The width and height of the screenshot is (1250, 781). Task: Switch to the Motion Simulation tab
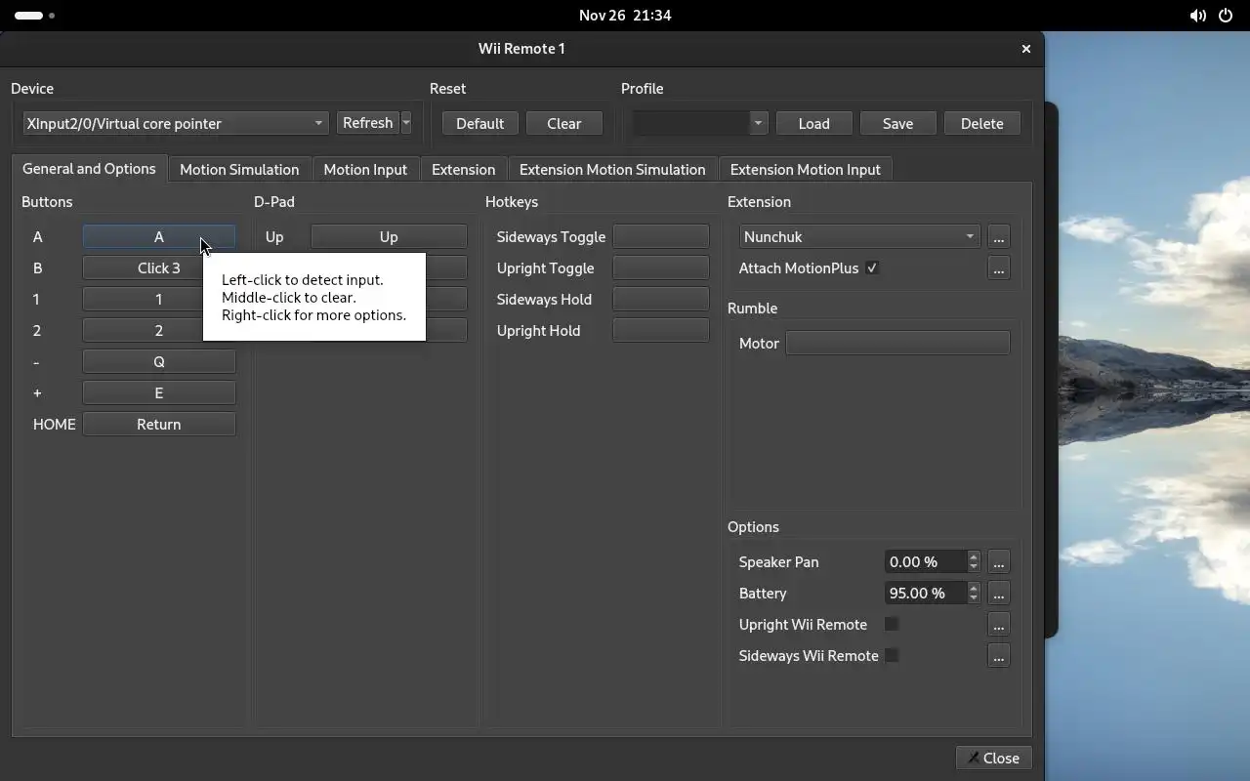tap(239, 170)
